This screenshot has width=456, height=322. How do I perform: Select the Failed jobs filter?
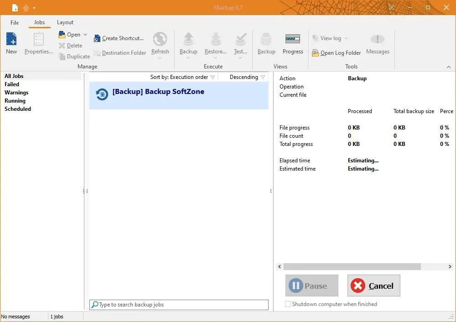point(12,84)
